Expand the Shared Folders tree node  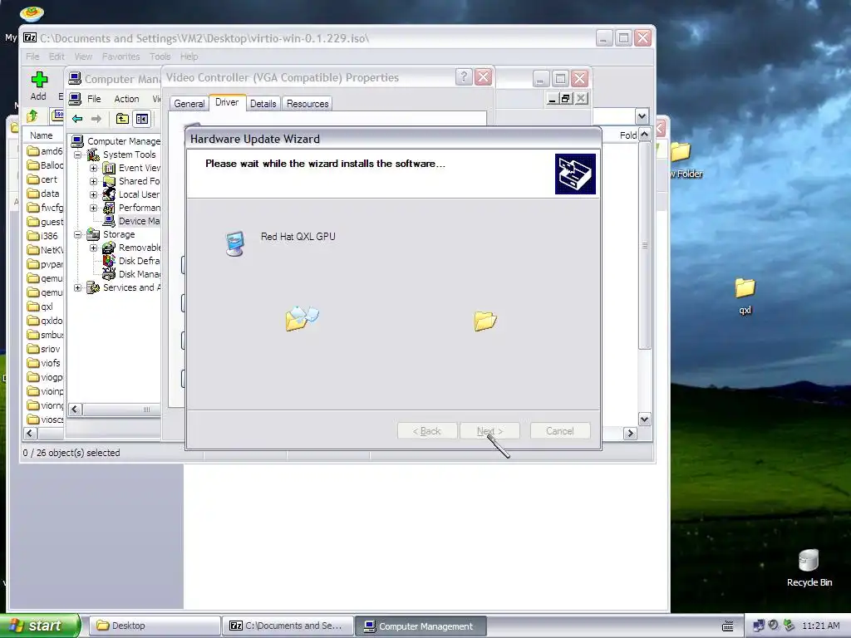click(93, 181)
